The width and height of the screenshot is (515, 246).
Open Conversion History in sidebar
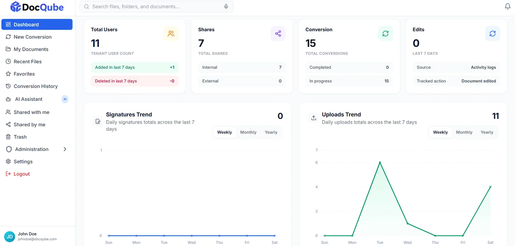coord(37,86)
